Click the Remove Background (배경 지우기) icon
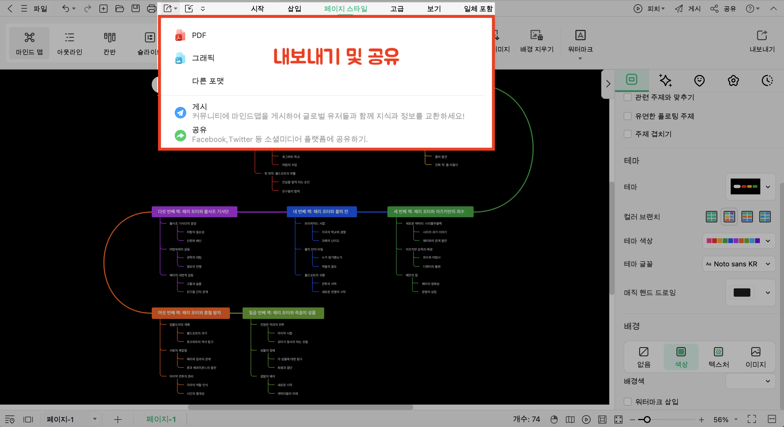The width and height of the screenshot is (784, 427). (537, 36)
